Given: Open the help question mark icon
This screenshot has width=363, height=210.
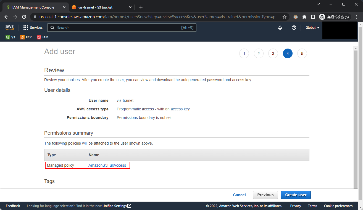Looking at the screenshot, I should click(294, 28).
